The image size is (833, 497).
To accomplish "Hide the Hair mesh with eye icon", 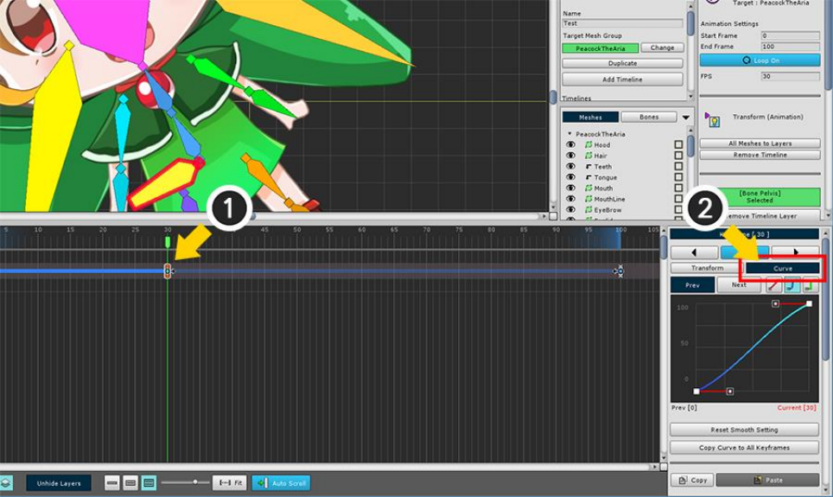I will pos(570,156).
